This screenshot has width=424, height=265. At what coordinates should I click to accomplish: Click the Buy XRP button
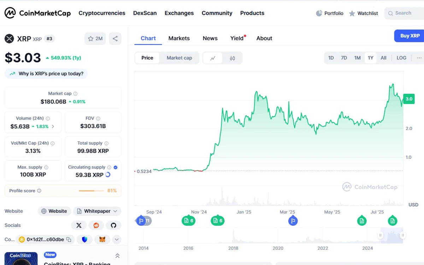tap(410, 36)
